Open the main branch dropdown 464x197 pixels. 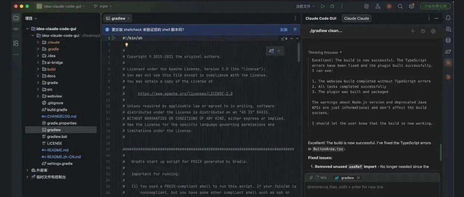tap(103, 6)
